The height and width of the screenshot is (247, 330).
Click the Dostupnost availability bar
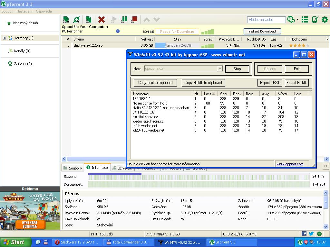[x=199, y=184]
